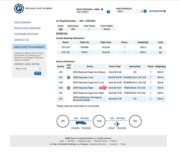This screenshot has height=152, width=180.
Task: Open the Network Map link
Action: pyautogui.click(x=157, y=11)
